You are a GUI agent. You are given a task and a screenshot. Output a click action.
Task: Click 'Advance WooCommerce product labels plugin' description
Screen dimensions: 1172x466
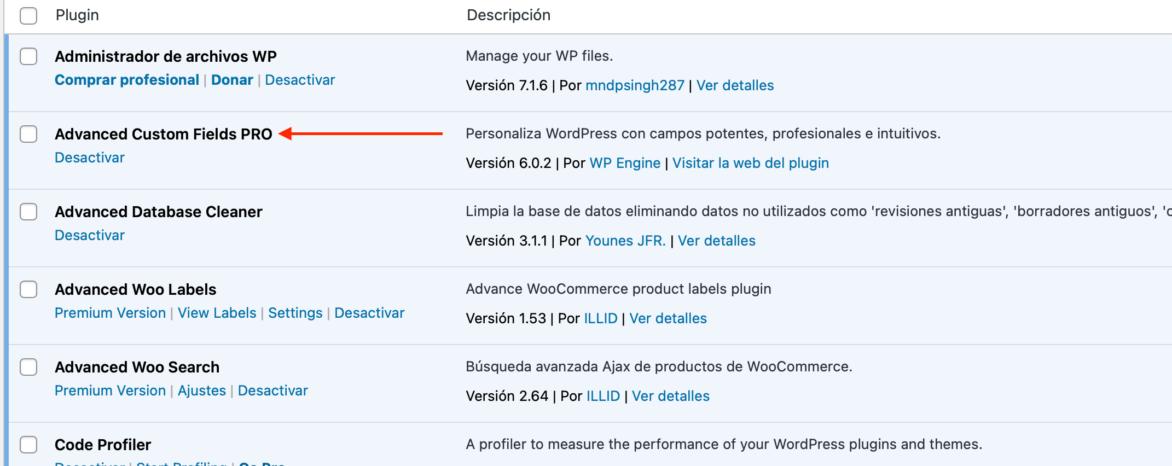click(618, 289)
